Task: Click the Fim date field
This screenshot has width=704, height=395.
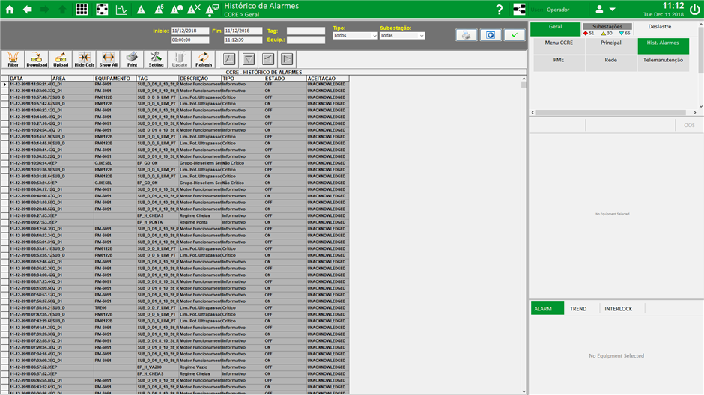Action: (243, 31)
